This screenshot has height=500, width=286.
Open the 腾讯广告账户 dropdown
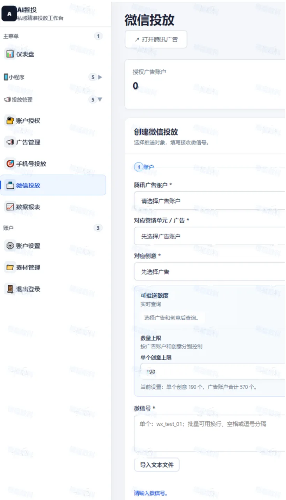pos(210,201)
